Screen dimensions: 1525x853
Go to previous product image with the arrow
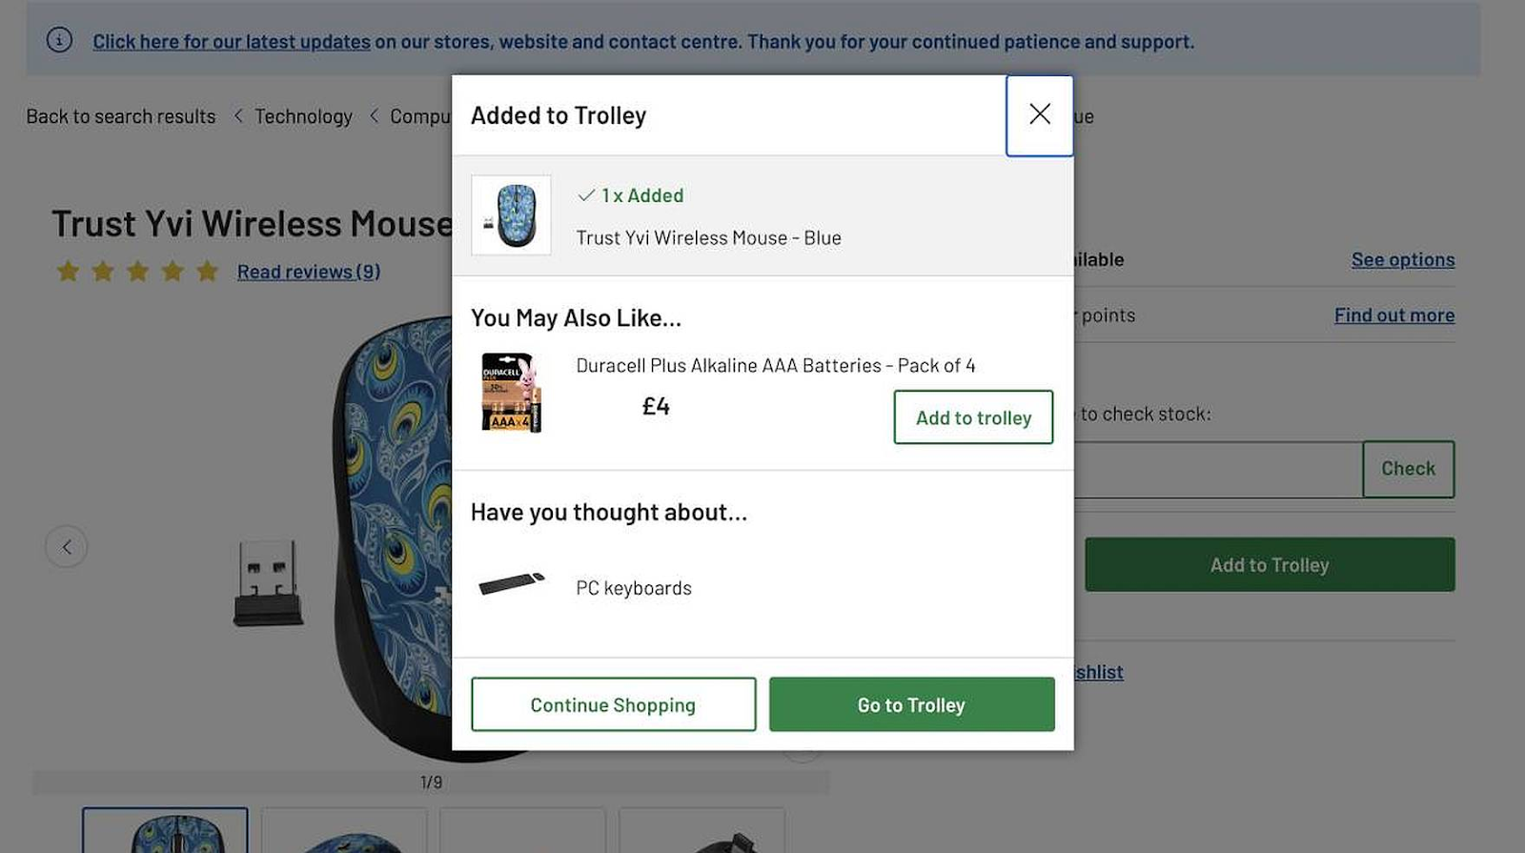point(67,546)
